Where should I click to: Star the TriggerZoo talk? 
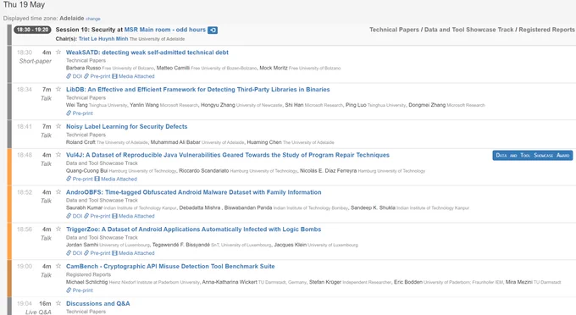[58, 229]
